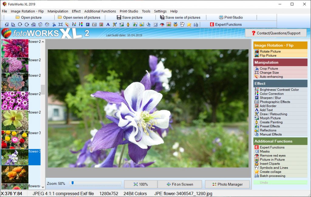Select Auto enhancing under Manipulation
Viewport: 311px width, 197px height.
[x=270, y=76]
